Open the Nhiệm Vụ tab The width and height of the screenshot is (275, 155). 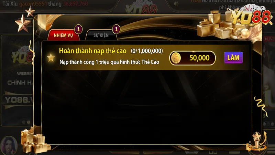(64, 35)
